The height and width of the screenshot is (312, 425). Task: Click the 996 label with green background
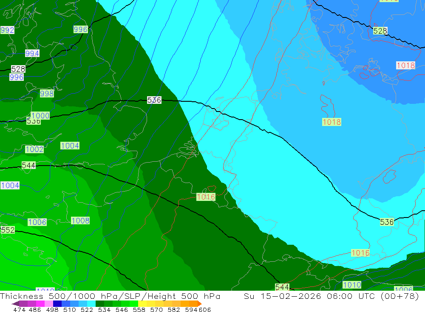[80, 29]
